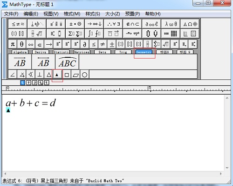Insert the black up-pointing triangle symbol

click(57, 75)
